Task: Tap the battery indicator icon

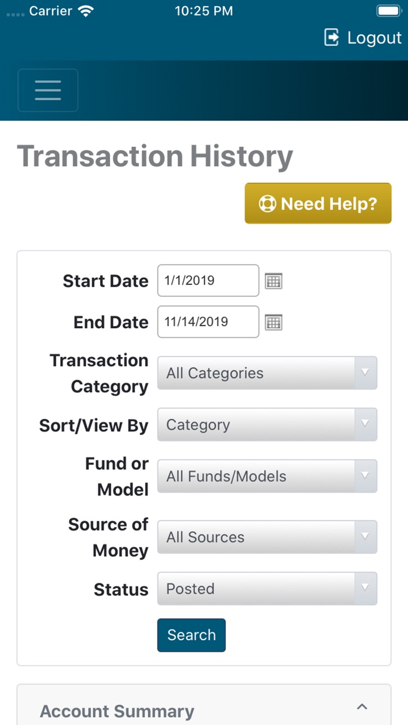Action: click(x=388, y=11)
